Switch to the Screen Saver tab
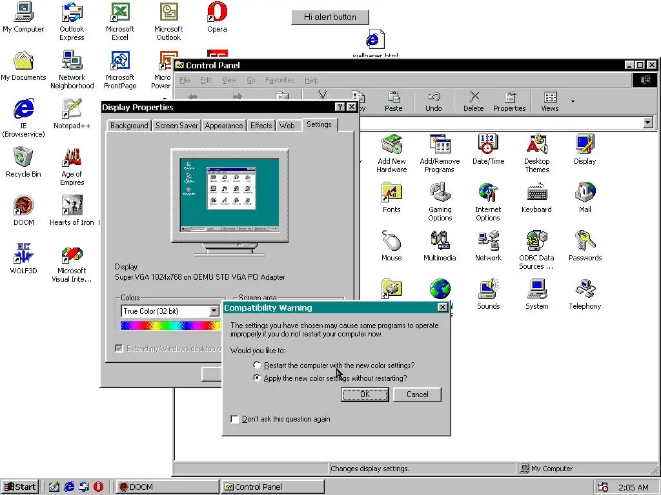 pyautogui.click(x=177, y=126)
